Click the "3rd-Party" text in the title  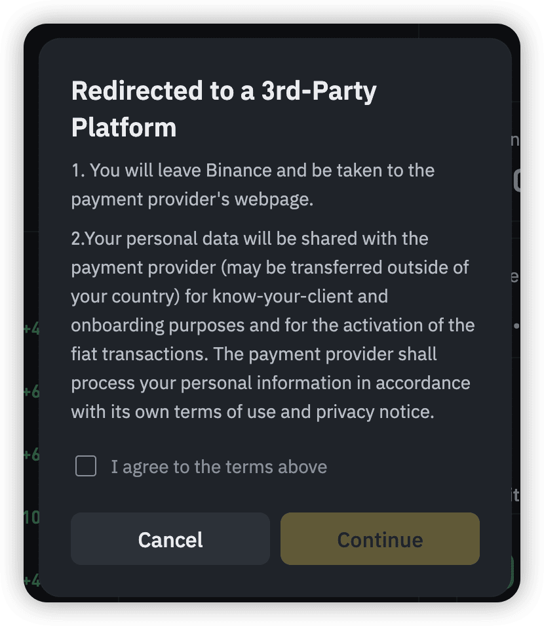click(x=319, y=91)
